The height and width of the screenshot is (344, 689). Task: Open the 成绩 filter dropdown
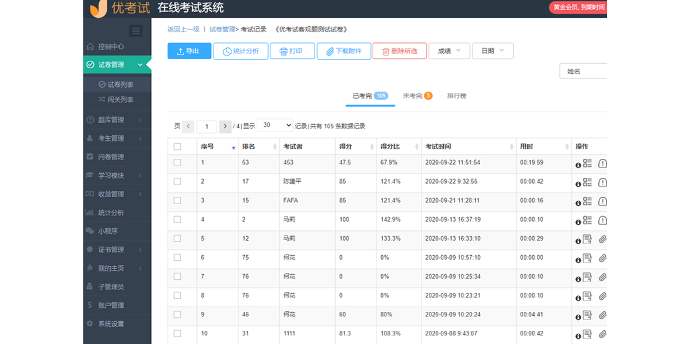(449, 51)
